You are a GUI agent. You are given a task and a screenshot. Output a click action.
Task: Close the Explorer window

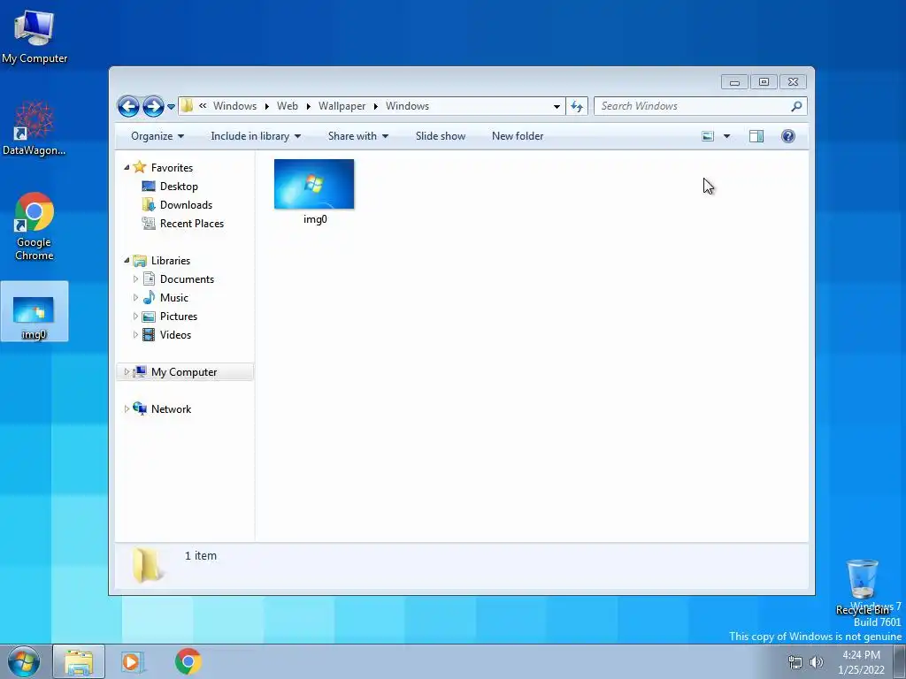(x=793, y=82)
